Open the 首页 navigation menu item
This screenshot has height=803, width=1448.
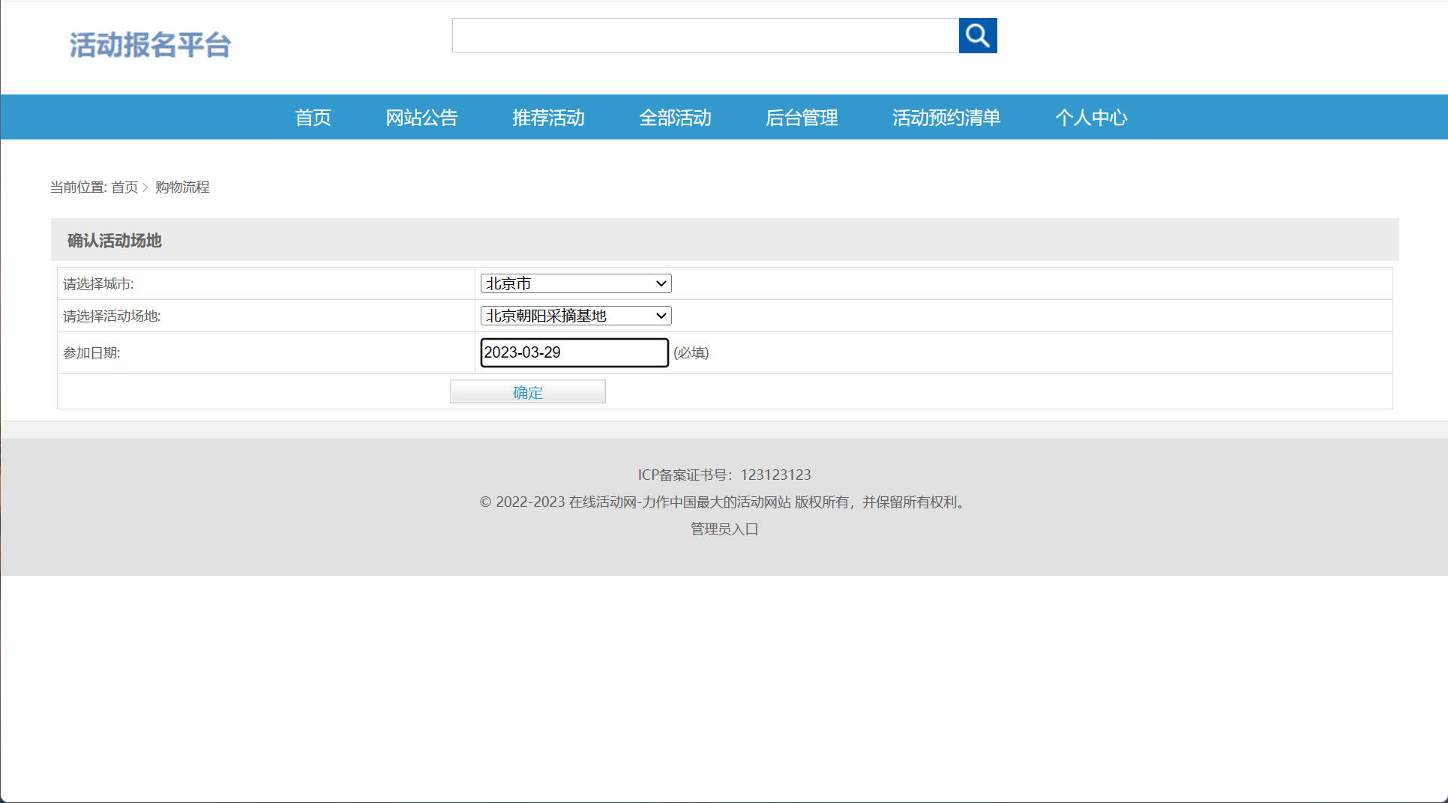tap(313, 117)
